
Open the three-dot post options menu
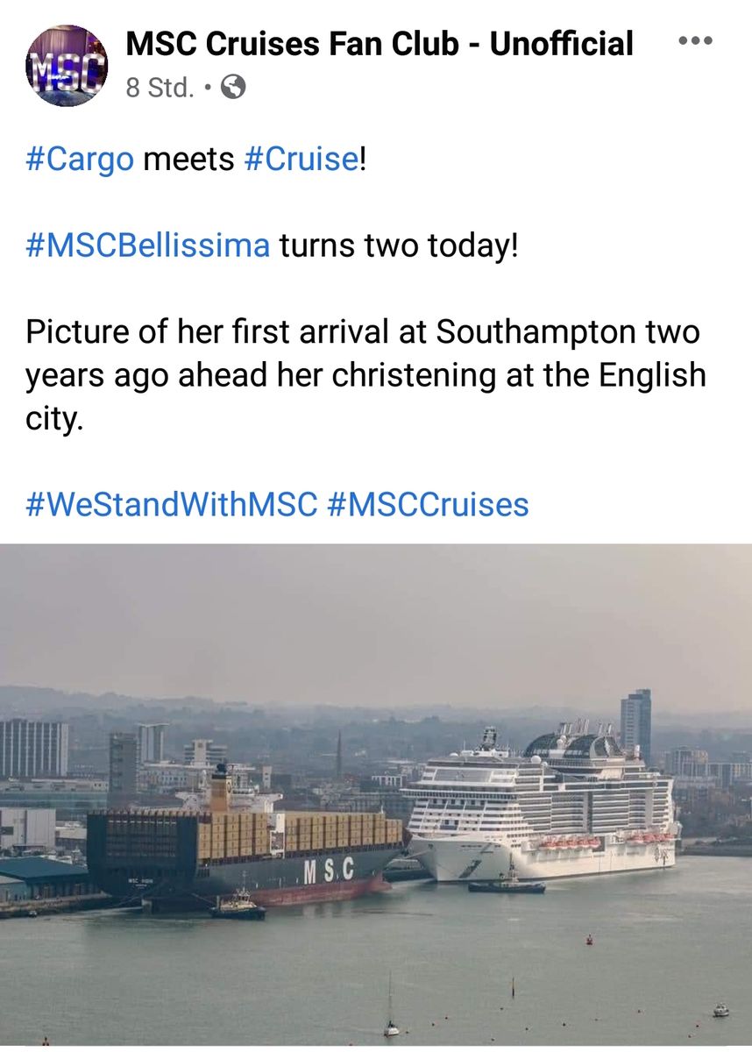pyautogui.click(x=695, y=42)
